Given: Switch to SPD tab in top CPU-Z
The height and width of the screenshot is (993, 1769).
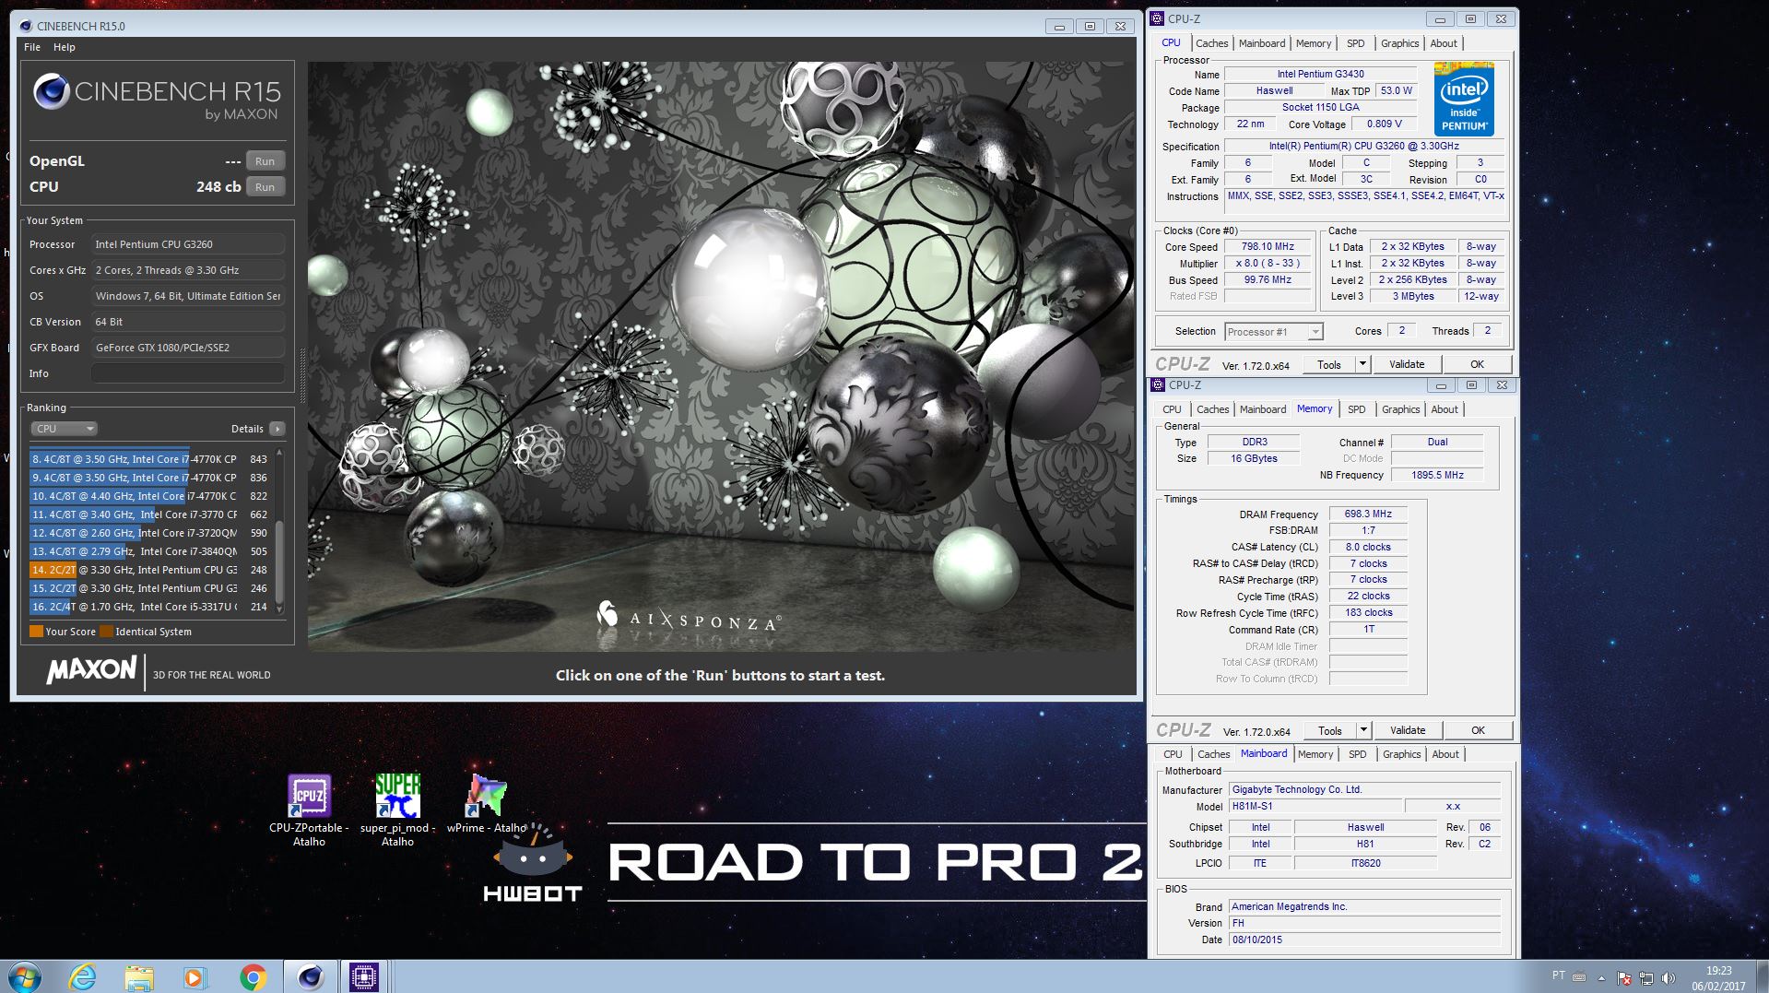Looking at the screenshot, I should pyautogui.click(x=1355, y=43).
